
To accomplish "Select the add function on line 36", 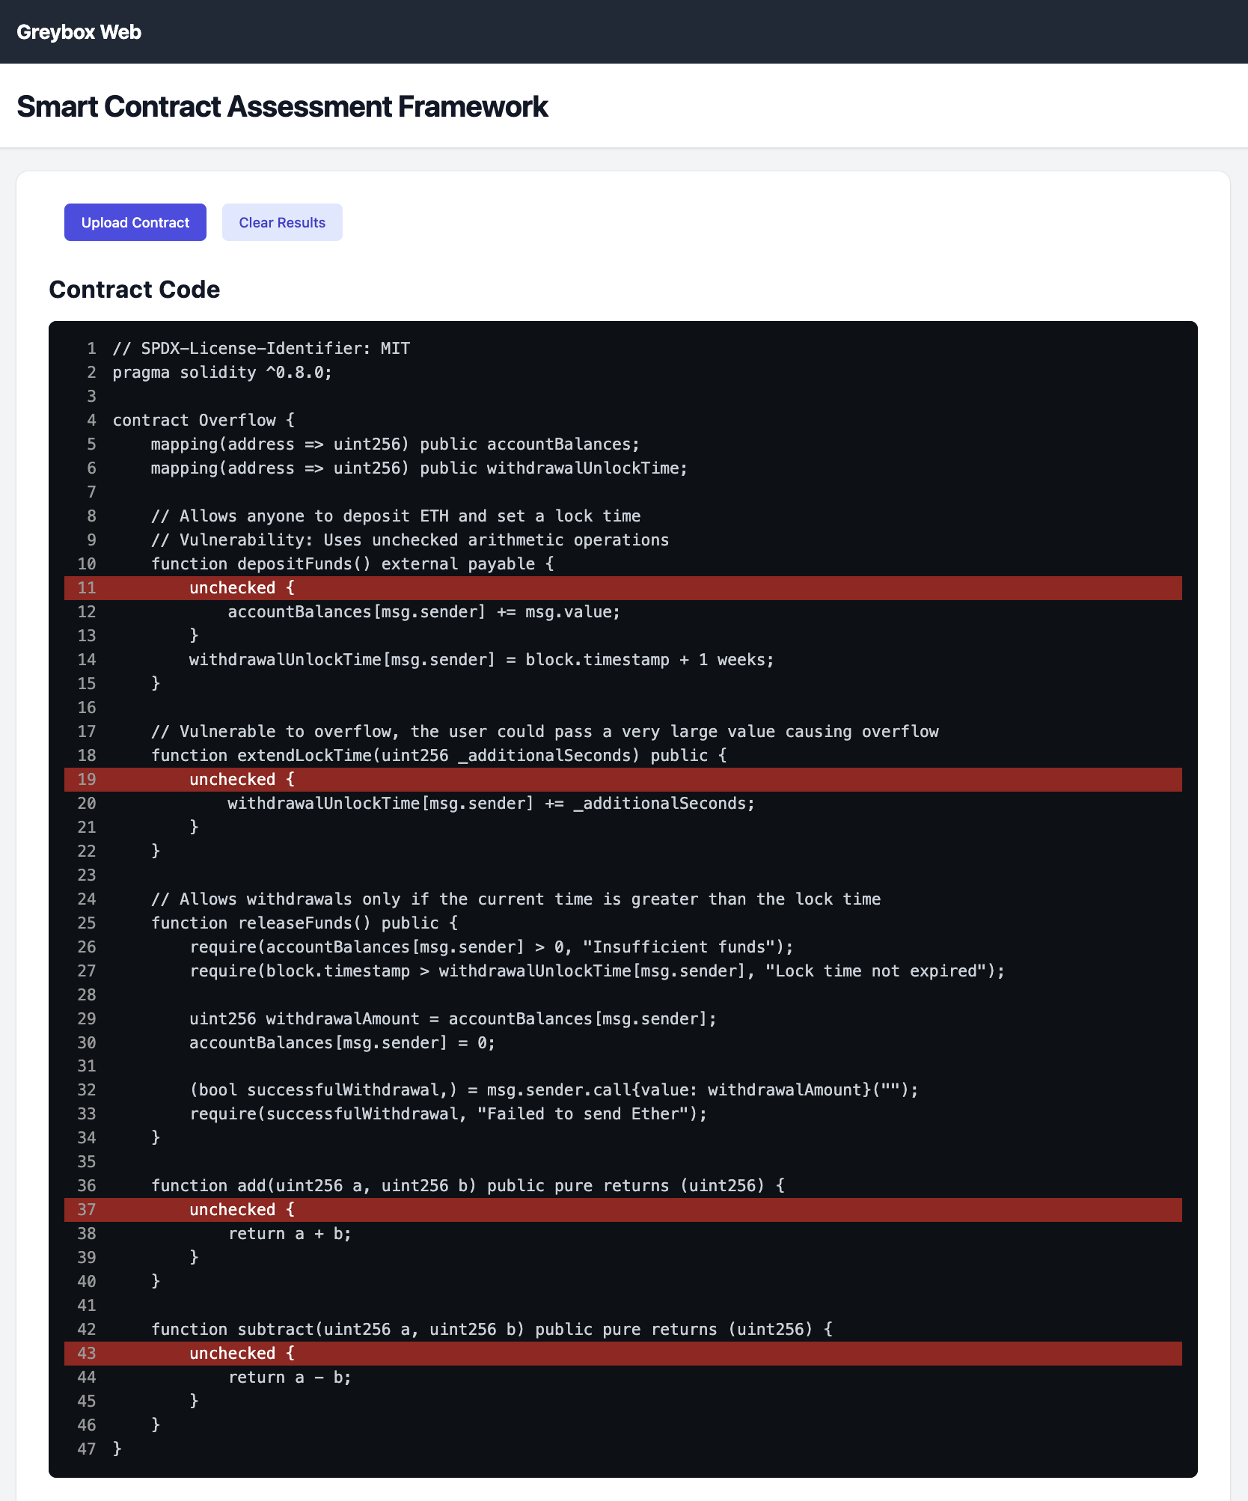I will [468, 1185].
